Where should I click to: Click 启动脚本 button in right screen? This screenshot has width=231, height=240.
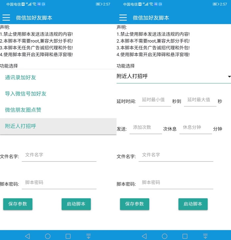tap(193, 204)
